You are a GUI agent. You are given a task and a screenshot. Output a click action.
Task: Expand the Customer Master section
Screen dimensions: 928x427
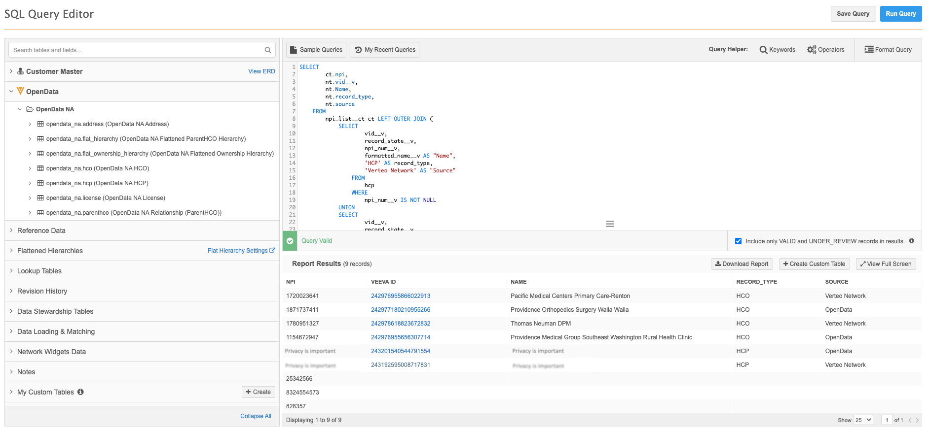pyautogui.click(x=11, y=71)
